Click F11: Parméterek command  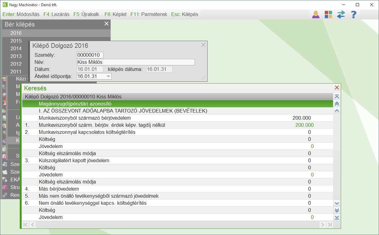pyautogui.click(x=149, y=14)
